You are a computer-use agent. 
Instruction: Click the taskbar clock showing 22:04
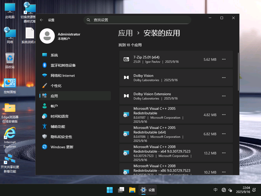(243, 190)
